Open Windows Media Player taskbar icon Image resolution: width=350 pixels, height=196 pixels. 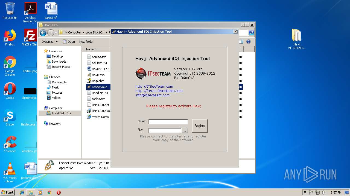[x=40, y=192]
